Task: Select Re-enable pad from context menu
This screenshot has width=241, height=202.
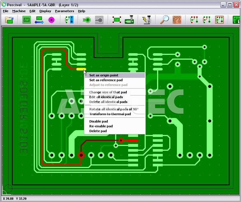Action: click(x=115, y=126)
